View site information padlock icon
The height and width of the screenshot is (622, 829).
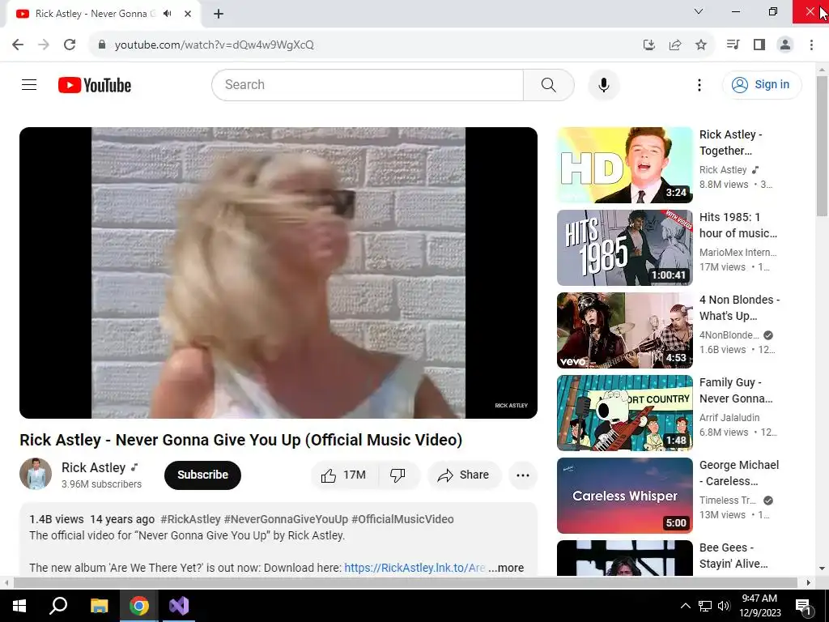(x=102, y=45)
